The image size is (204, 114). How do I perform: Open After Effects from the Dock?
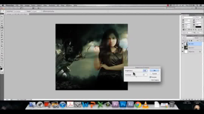pos(130,104)
